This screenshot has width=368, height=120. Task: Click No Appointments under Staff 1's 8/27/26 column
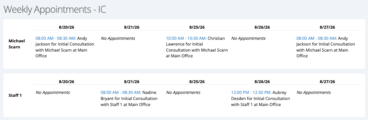313,92
